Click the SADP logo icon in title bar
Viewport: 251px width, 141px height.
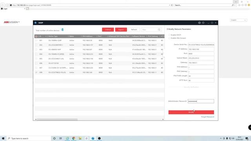[36, 23]
